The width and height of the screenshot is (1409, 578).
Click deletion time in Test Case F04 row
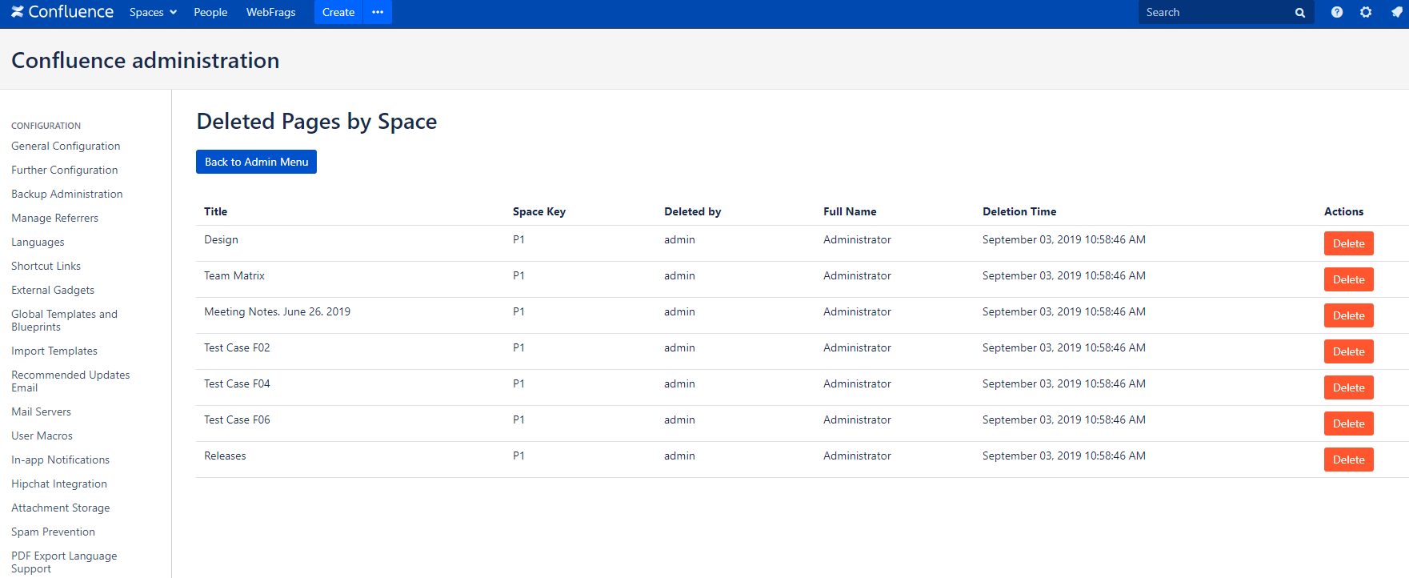click(x=1063, y=383)
